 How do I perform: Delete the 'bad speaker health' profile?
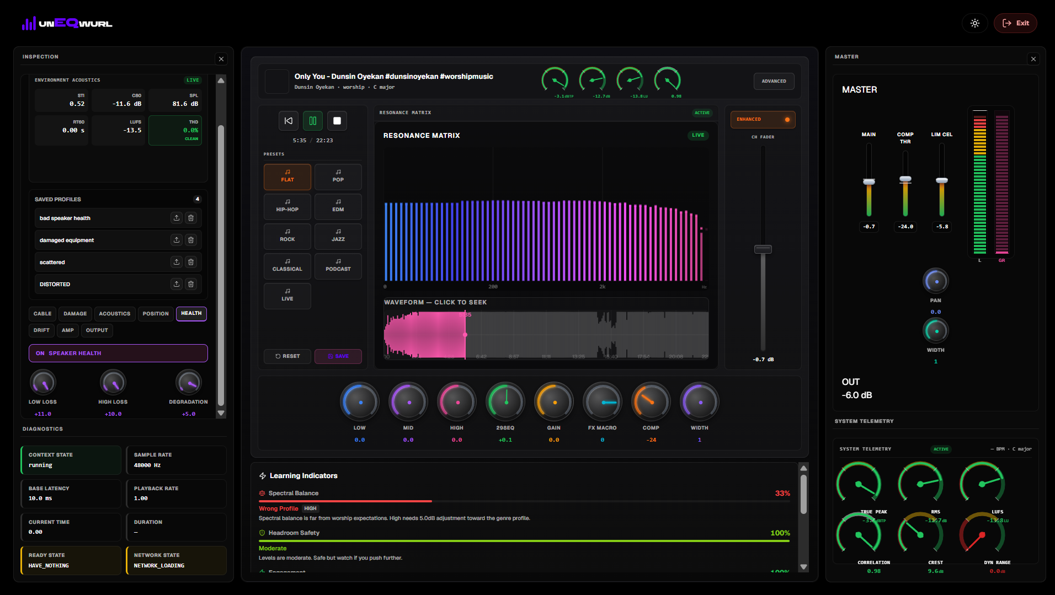191,218
